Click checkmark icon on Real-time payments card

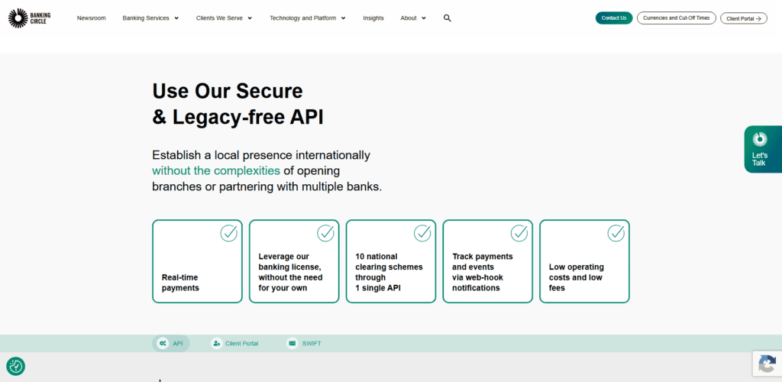pos(229,233)
